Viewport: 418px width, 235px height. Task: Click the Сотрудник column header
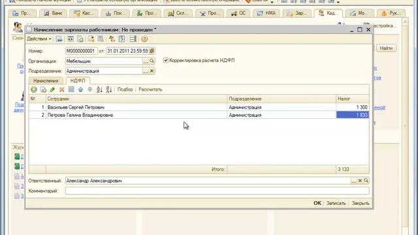[137, 99]
